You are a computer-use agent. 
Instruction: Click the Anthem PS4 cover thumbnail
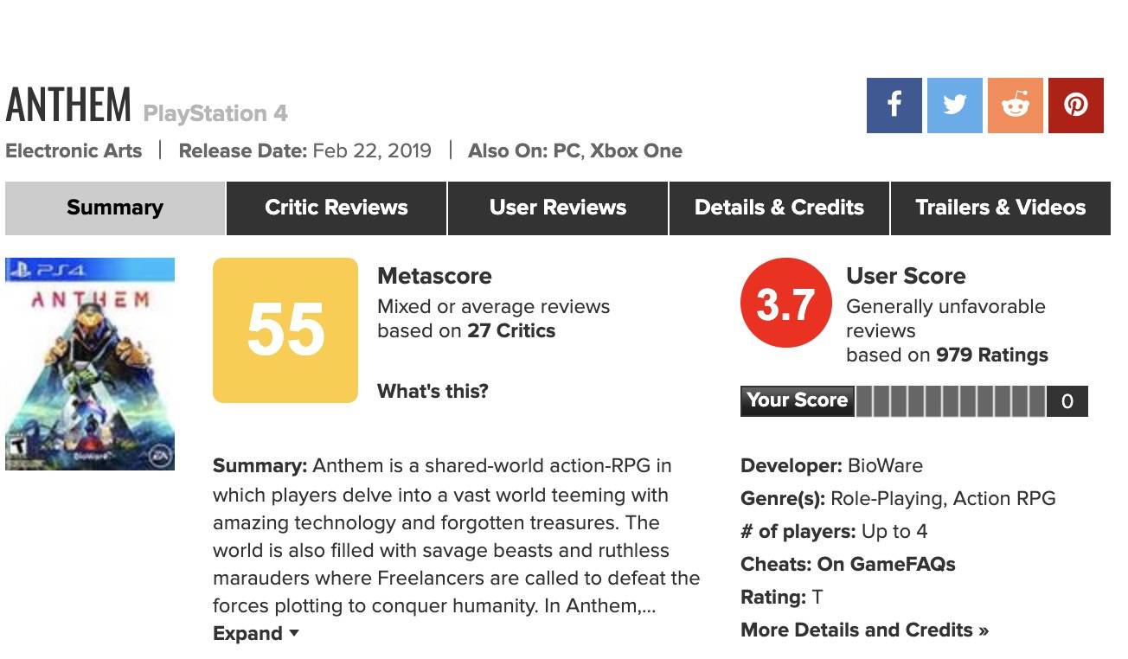point(90,364)
